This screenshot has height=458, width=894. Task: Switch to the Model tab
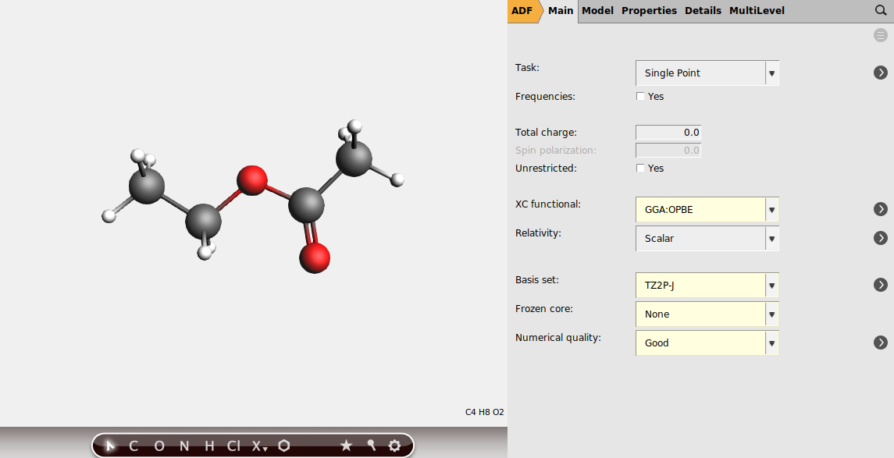click(597, 11)
